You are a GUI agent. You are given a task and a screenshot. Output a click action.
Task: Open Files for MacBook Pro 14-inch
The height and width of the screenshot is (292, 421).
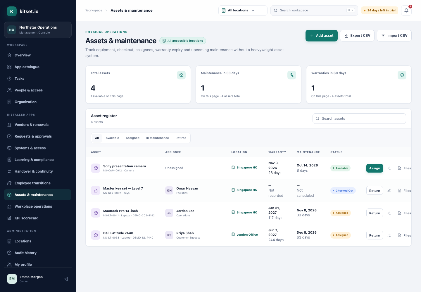pyautogui.click(x=404, y=213)
